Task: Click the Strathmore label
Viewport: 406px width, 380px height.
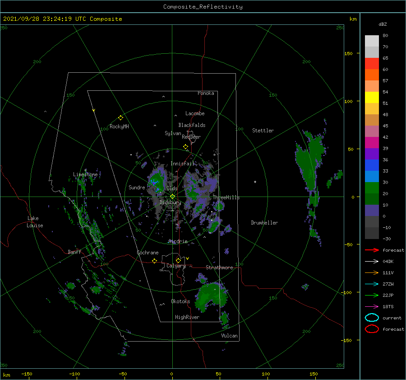Action: pyautogui.click(x=219, y=267)
